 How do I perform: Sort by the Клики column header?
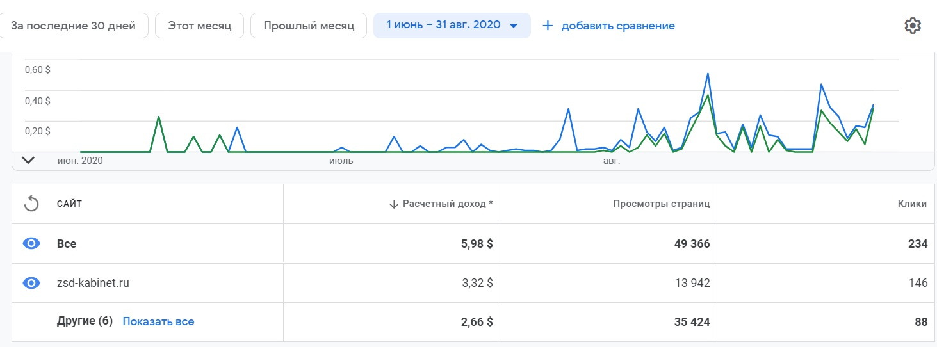pos(912,204)
